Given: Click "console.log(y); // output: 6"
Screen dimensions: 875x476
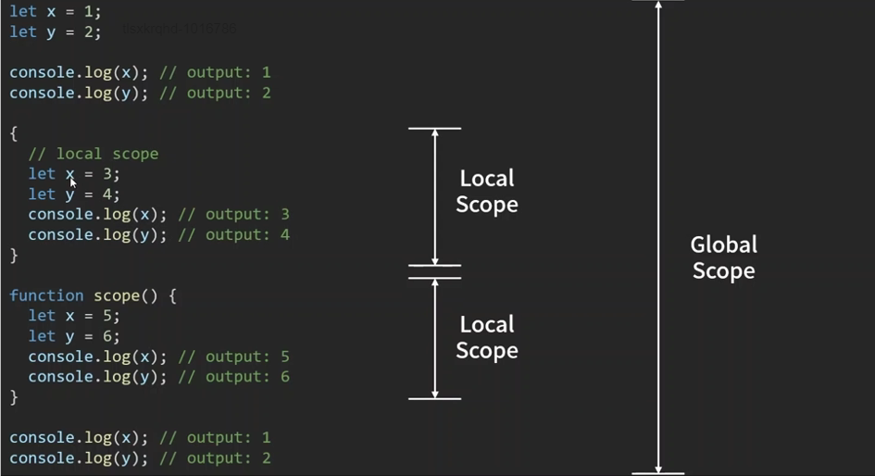Looking at the screenshot, I should coord(159,377).
